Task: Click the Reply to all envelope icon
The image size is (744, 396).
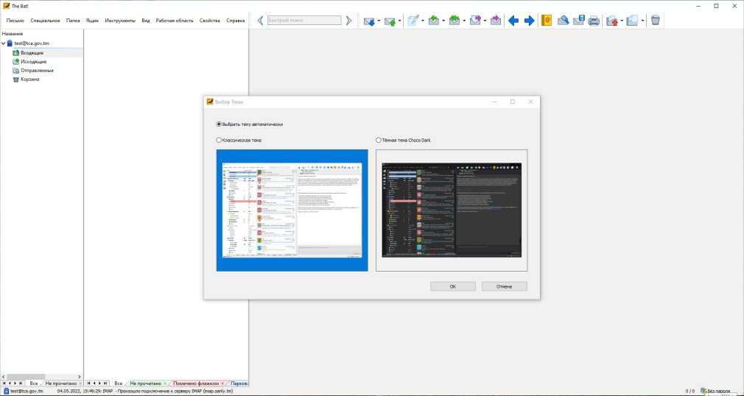Action: (455, 21)
